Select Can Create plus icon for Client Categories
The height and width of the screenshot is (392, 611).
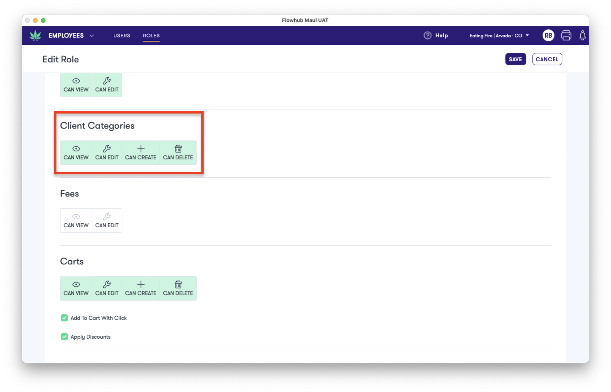(x=141, y=153)
